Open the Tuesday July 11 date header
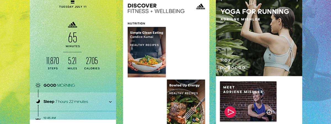This screenshot has height=124, width=331. (x=73, y=7)
